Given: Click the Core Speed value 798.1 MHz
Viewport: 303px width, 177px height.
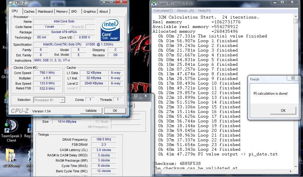Looking at the screenshot, I should [x=47, y=73].
